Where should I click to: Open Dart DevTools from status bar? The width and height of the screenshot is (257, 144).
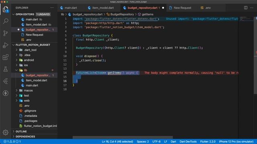tap(188, 142)
